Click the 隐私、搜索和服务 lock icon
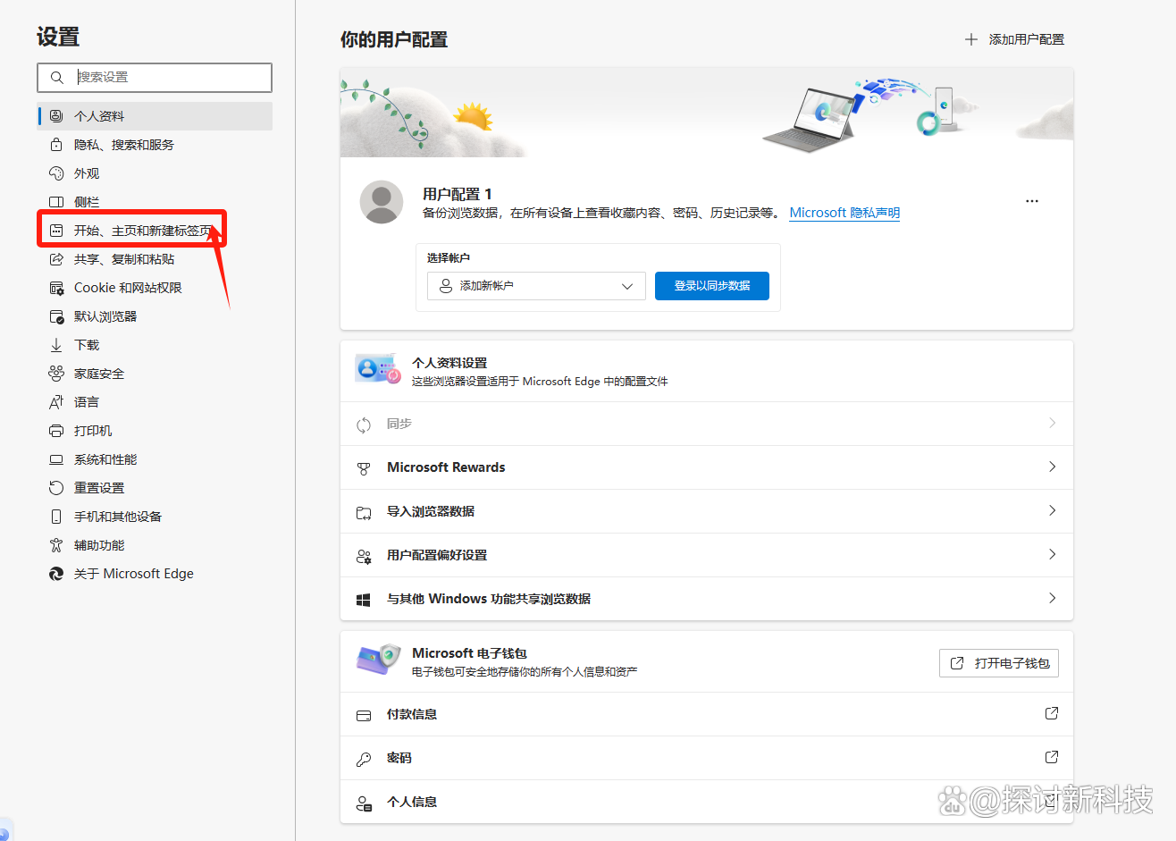Viewport: 1176px width, 841px height. (56, 145)
